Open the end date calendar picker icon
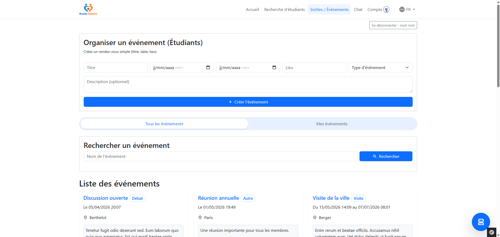Image resolution: width=500 pixels, height=237 pixels. coord(274,67)
